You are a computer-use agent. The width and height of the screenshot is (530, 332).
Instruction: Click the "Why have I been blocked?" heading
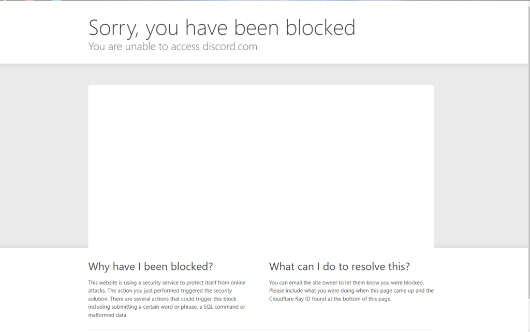pyautogui.click(x=151, y=266)
